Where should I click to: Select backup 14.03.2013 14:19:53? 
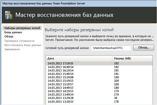[99, 91]
